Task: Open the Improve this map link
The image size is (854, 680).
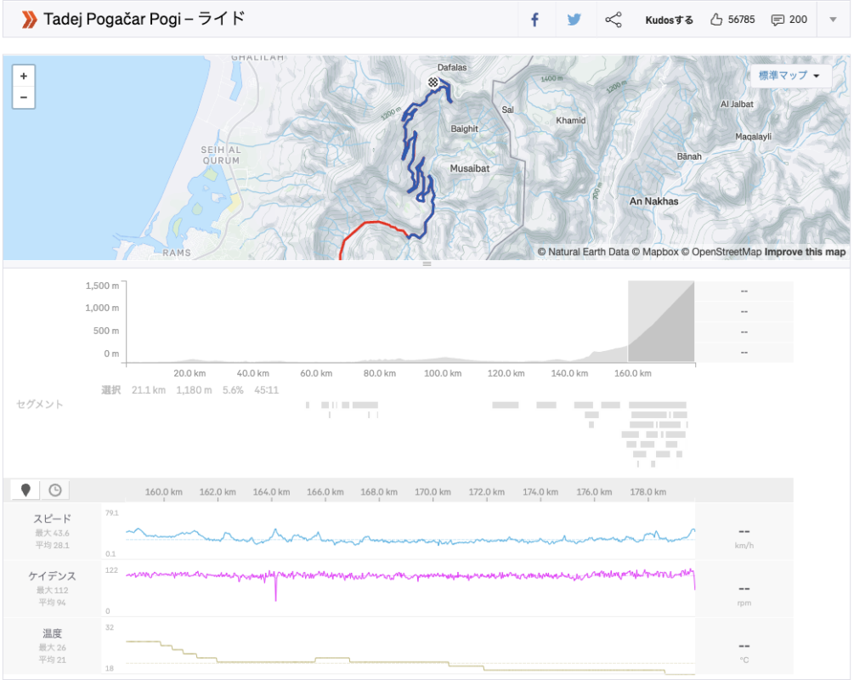Action: click(x=805, y=252)
